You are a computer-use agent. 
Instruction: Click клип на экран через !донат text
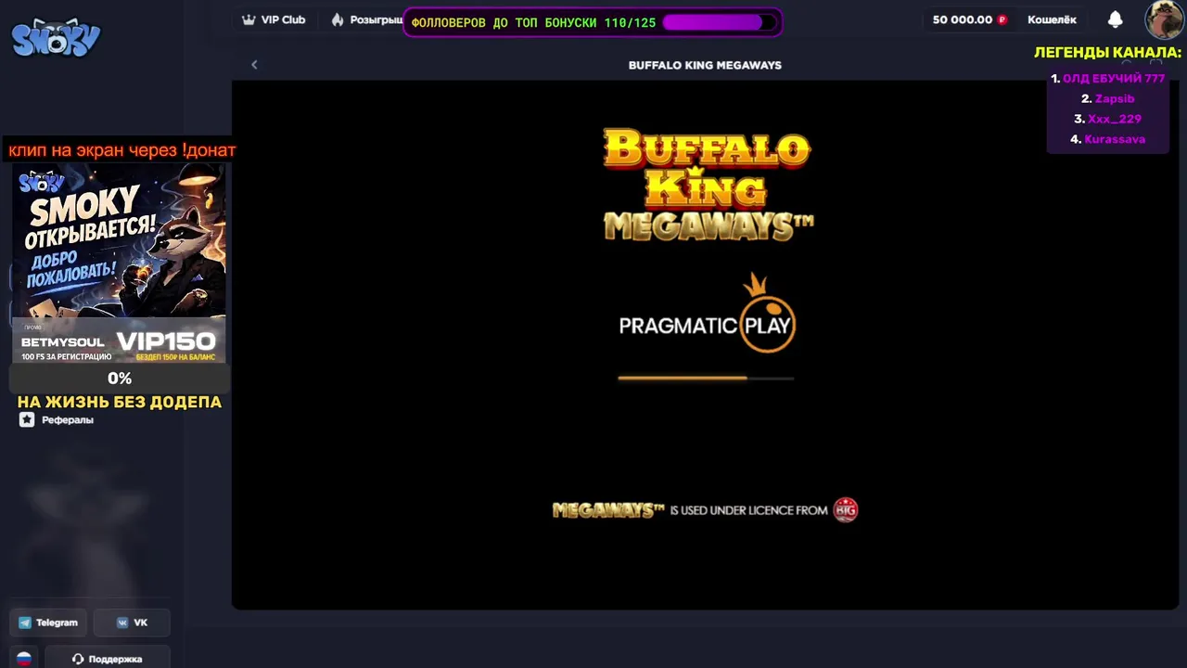[122, 149]
